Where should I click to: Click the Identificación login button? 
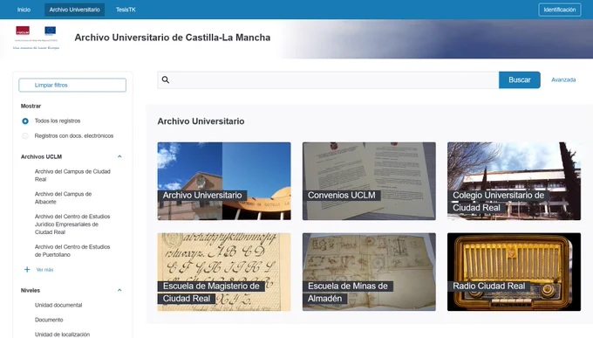pos(560,10)
